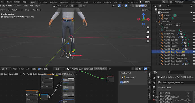
Task: Open the Global transform orientation dropdown
Action: (x=58, y=6)
